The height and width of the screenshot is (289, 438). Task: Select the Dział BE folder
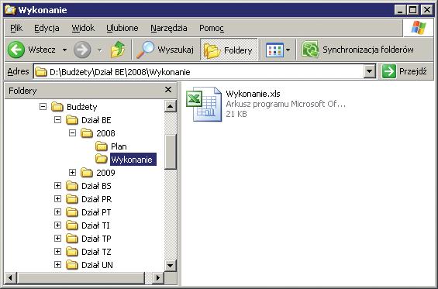96,120
